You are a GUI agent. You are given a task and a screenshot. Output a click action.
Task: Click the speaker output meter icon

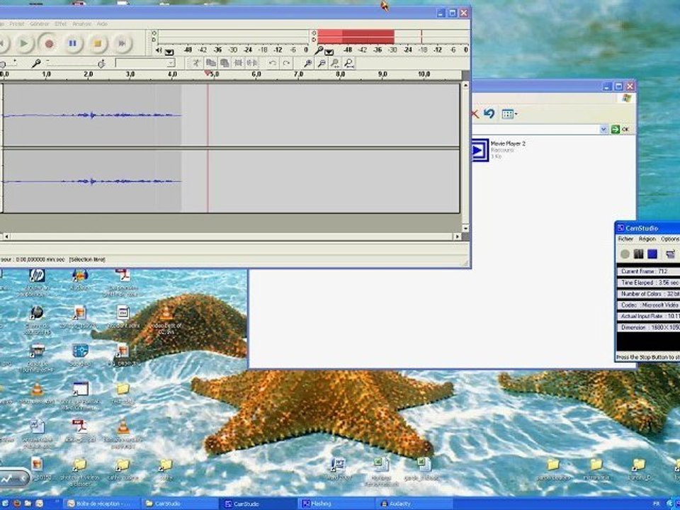(159, 51)
